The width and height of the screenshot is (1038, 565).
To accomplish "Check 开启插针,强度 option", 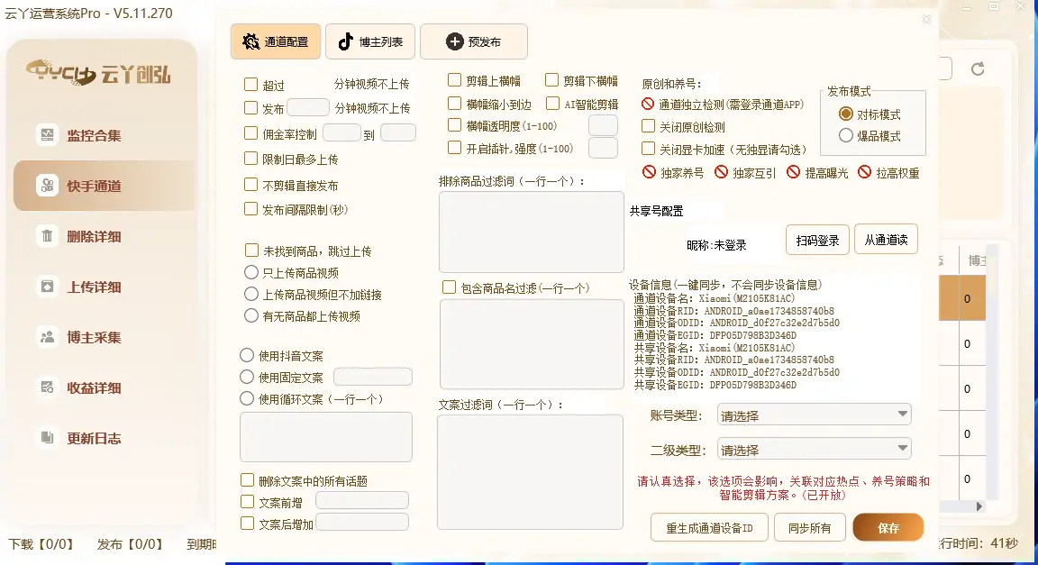I will 454,147.
